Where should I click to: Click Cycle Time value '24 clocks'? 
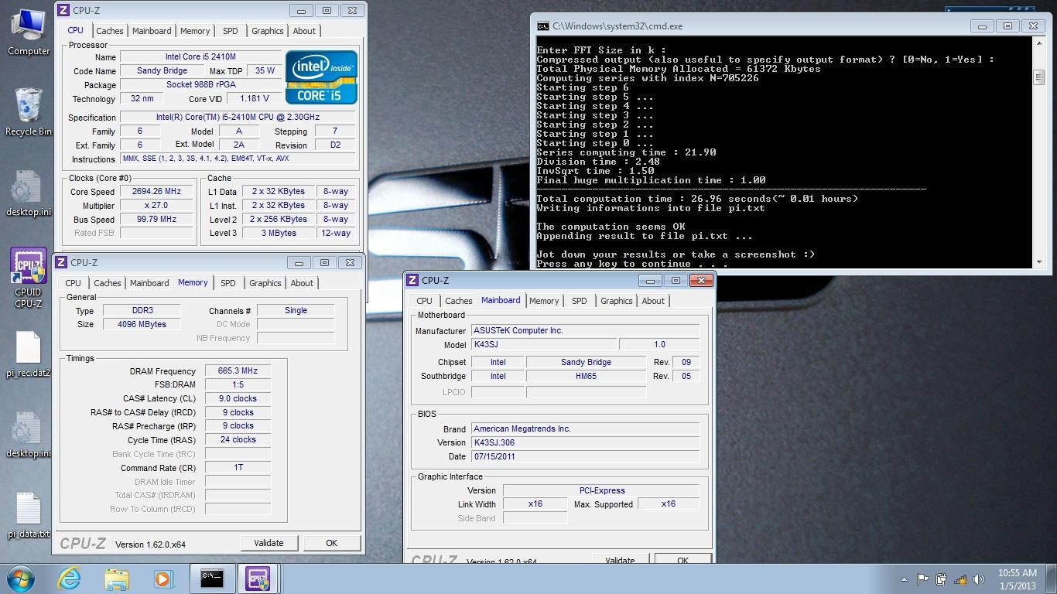(x=238, y=439)
